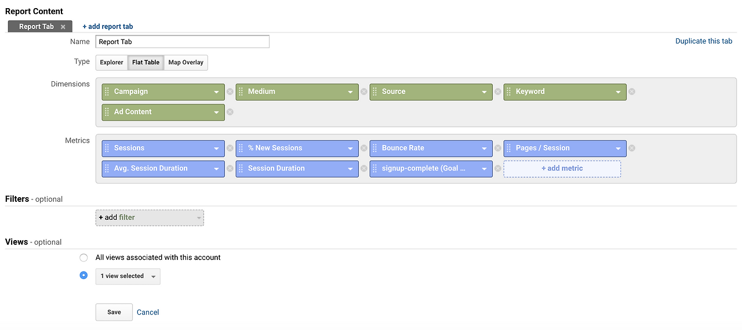742x330 pixels.
Task: Open the Pages / Session metric dropdown
Action: coord(618,149)
